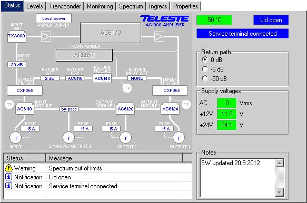Viewport: 307px width, 203px height.
Task: Switch to the Levels tab
Action: click(x=35, y=6)
